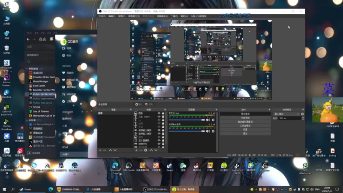
Task: Create a new QQ音乐 playlist with plus icon
Action: [82, 112]
